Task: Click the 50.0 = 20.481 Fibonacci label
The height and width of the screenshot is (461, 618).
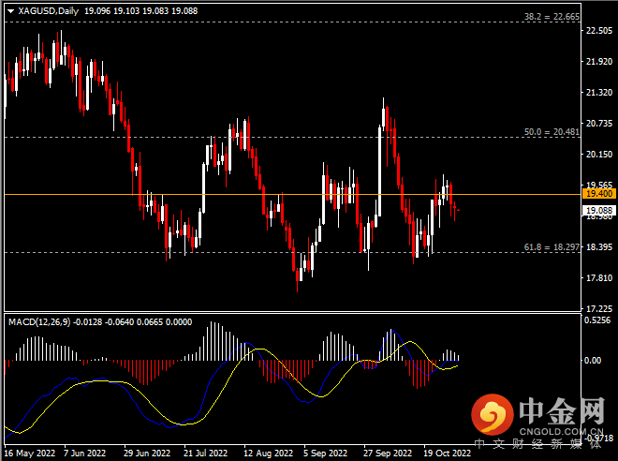Action: pyautogui.click(x=552, y=132)
